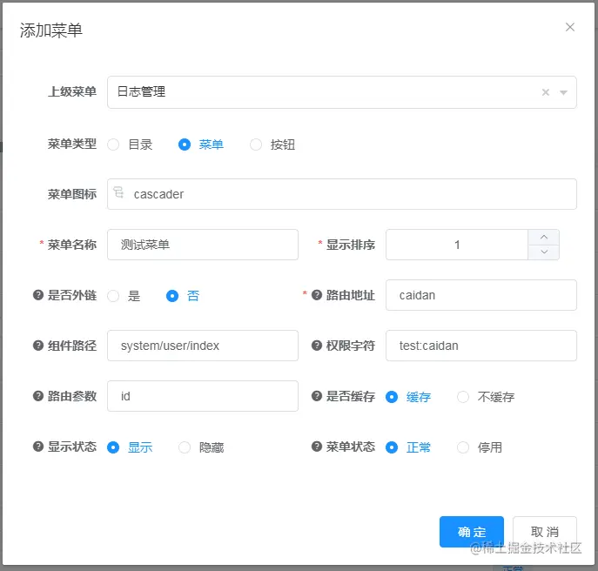Open the 菜单图标 picker field showing cascader

[x=342, y=194]
